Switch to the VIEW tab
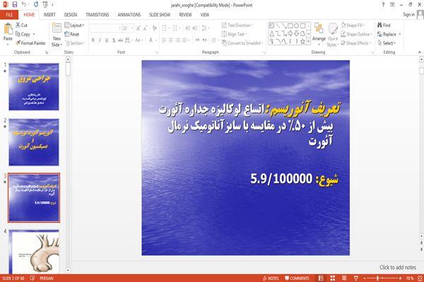Image resolution: width=424 pixels, height=282 pixels. click(x=205, y=15)
